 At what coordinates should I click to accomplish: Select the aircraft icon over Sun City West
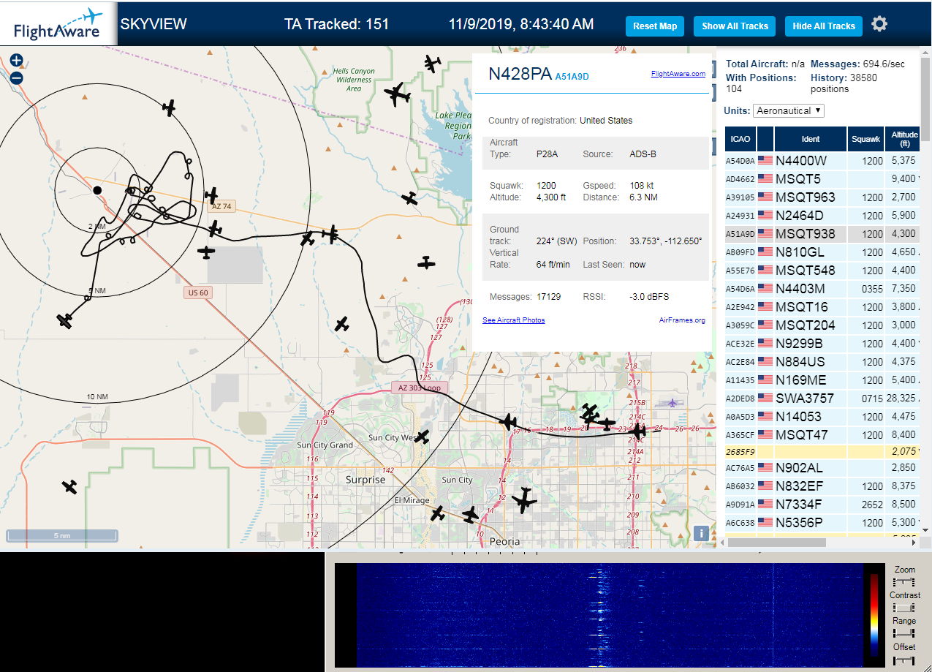click(422, 437)
